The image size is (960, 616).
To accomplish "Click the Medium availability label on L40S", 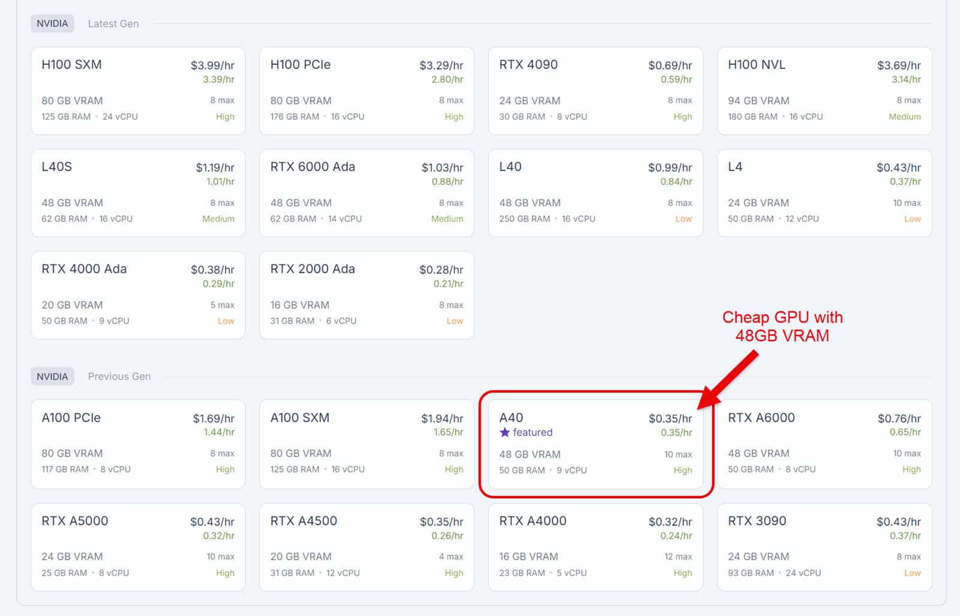I will [218, 219].
